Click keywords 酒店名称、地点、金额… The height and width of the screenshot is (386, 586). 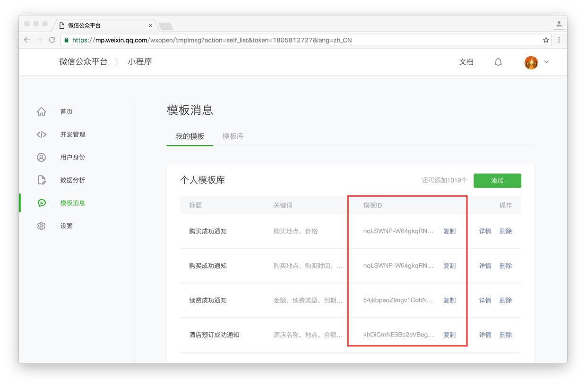[x=308, y=335]
